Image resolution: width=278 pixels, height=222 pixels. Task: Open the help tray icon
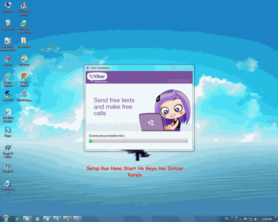coord(231,219)
